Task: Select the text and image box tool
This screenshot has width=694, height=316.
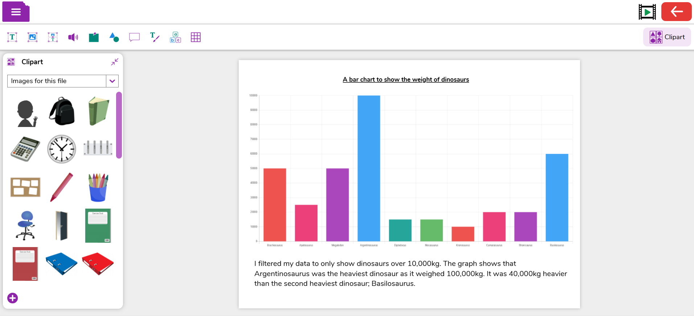Action: [x=53, y=37]
